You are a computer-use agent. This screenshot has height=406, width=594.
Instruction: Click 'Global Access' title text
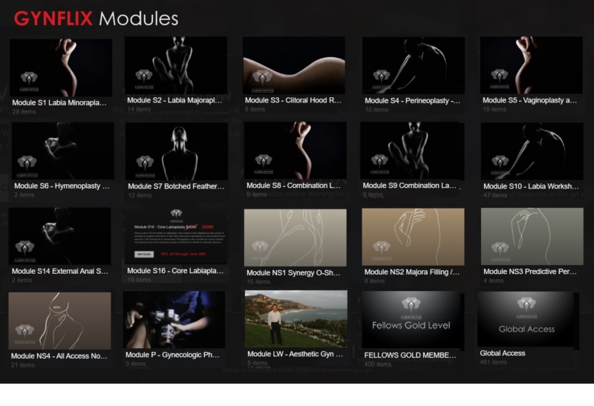pos(503,353)
